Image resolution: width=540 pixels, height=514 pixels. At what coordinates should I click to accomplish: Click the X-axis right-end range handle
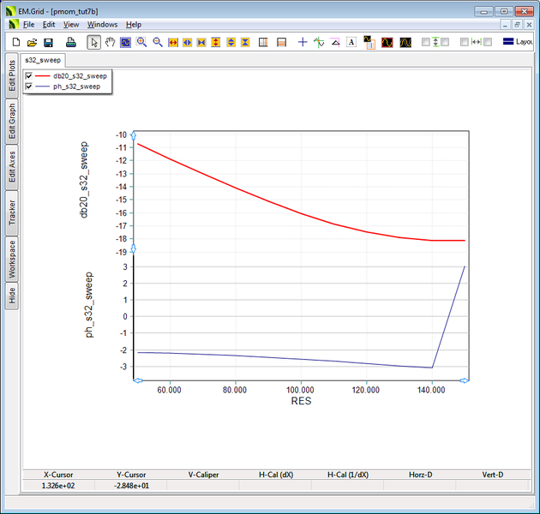465,380
